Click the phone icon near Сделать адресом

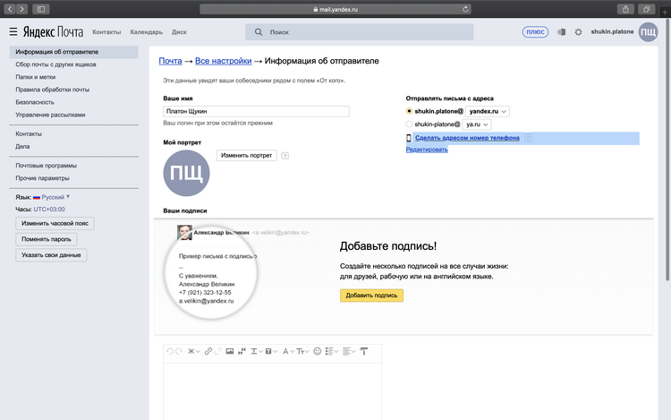409,138
